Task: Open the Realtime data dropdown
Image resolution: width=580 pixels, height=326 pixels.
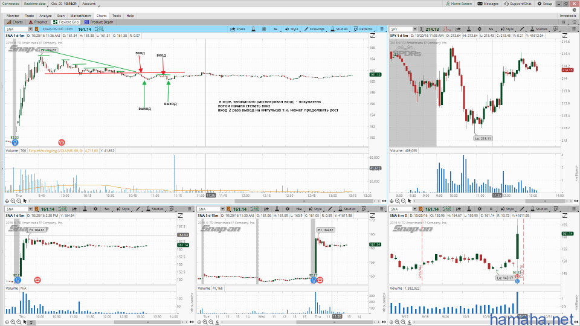Action: click(36, 4)
